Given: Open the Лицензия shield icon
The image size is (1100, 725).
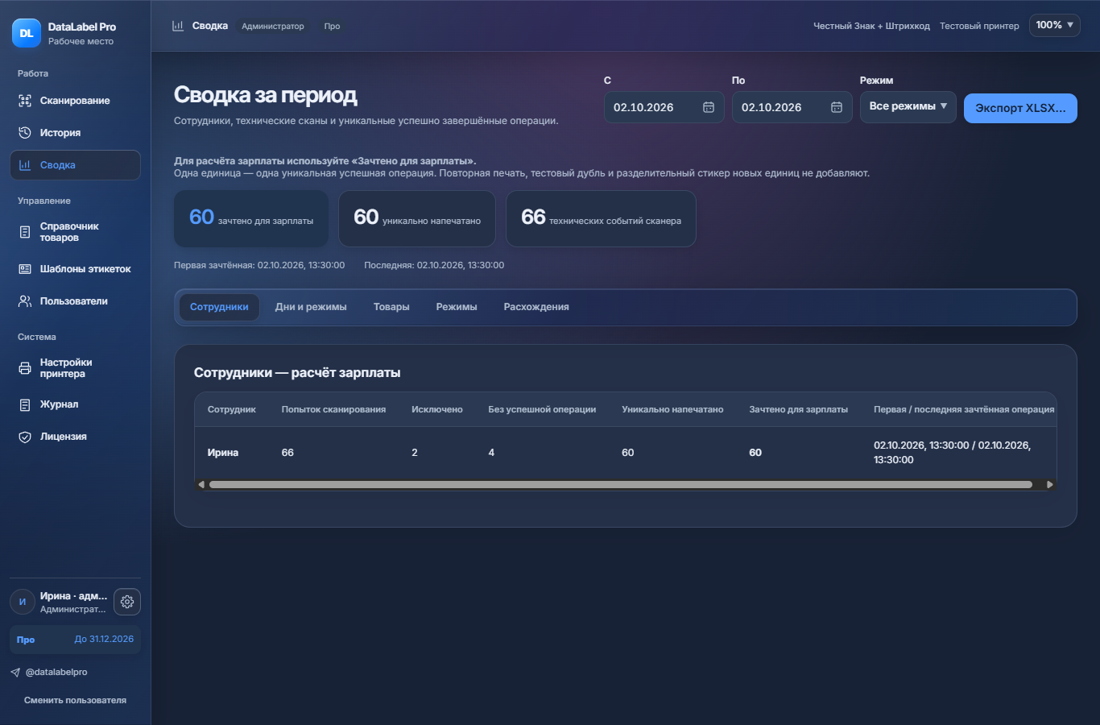Looking at the screenshot, I should click(25, 437).
